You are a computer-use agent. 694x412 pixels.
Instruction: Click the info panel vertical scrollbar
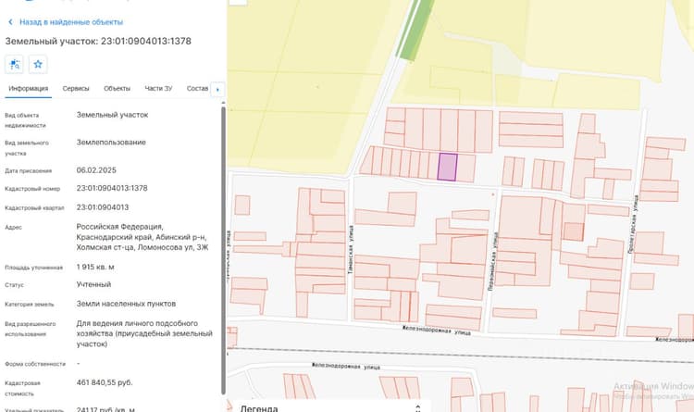coord(224,250)
